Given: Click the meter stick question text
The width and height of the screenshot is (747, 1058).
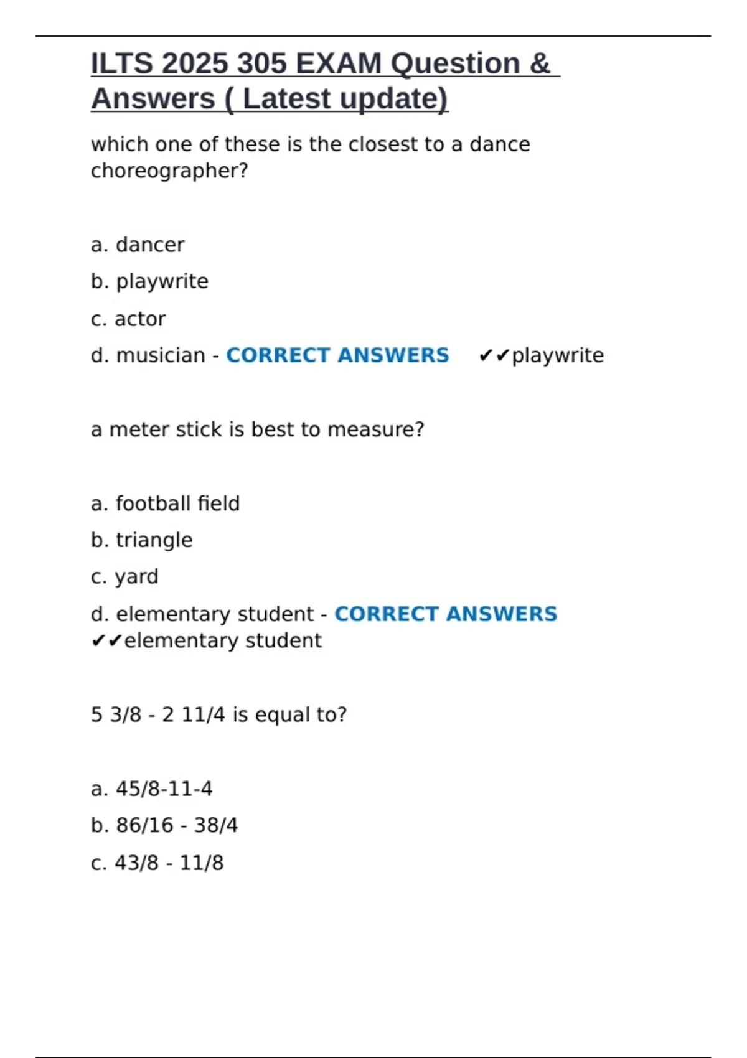Looking at the screenshot, I should [257, 429].
